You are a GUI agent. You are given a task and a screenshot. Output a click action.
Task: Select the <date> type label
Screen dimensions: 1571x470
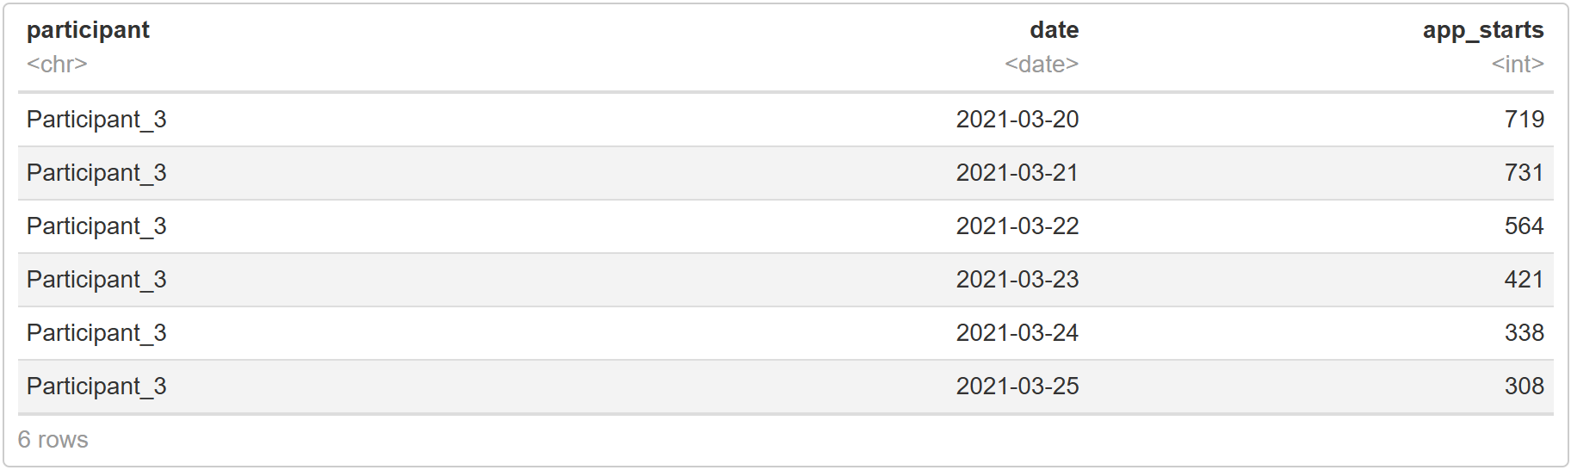coord(1042,65)
